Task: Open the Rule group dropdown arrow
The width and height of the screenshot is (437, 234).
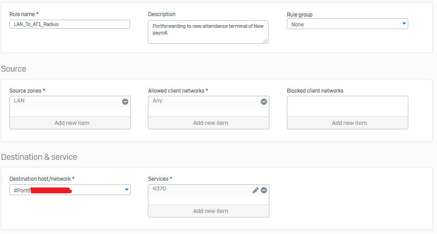Action: coord(403,24)
